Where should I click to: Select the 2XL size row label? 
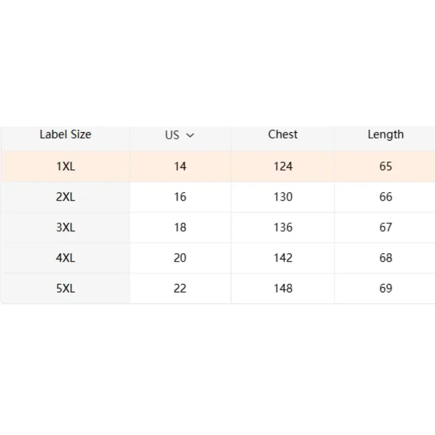65,197
